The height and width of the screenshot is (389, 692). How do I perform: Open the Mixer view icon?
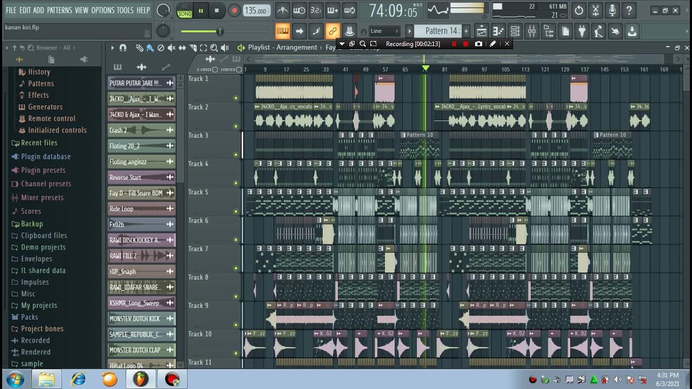click(532, 31)
